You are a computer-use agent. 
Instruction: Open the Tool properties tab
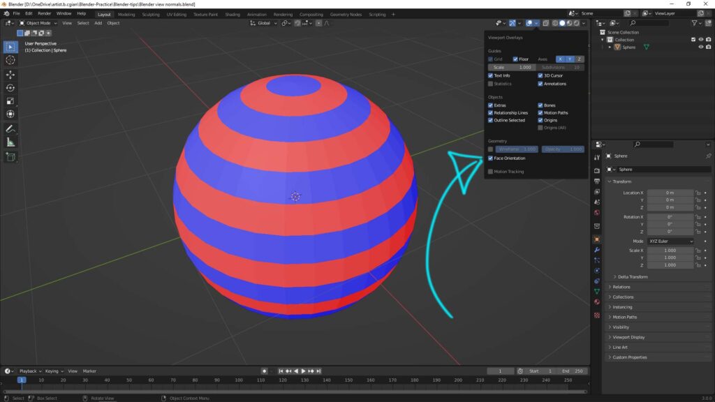click(x=597, y=157)
